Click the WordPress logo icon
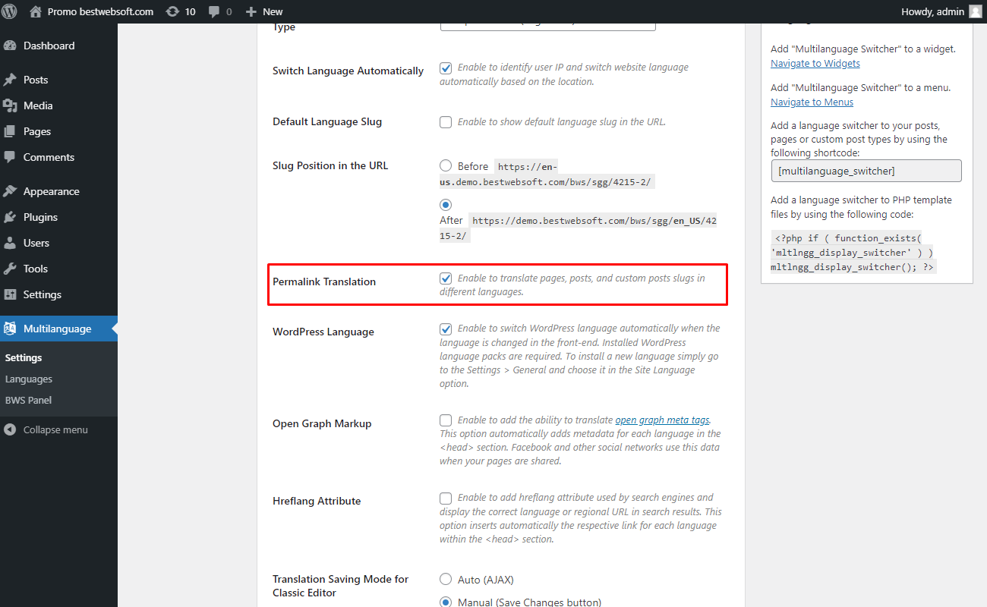This screenshot has width=987, height=607. point(10,11)
